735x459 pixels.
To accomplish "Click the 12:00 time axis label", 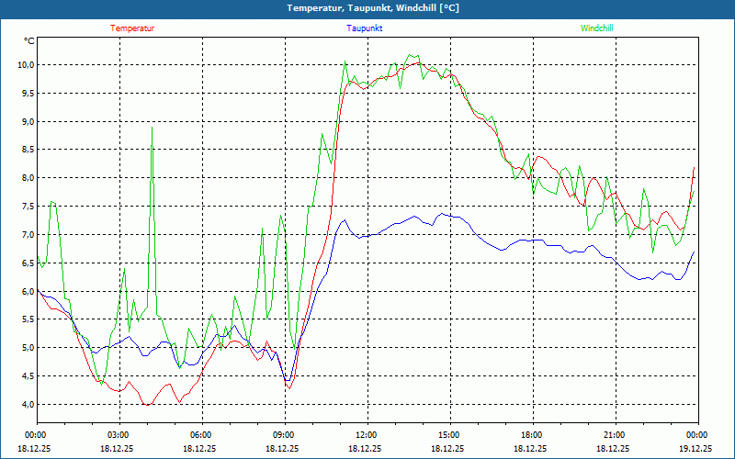I will tap(366, 435).
